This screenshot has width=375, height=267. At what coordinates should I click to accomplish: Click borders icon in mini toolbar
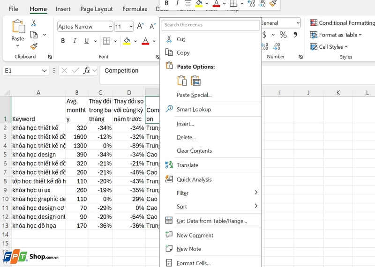[x=233, y=3]
